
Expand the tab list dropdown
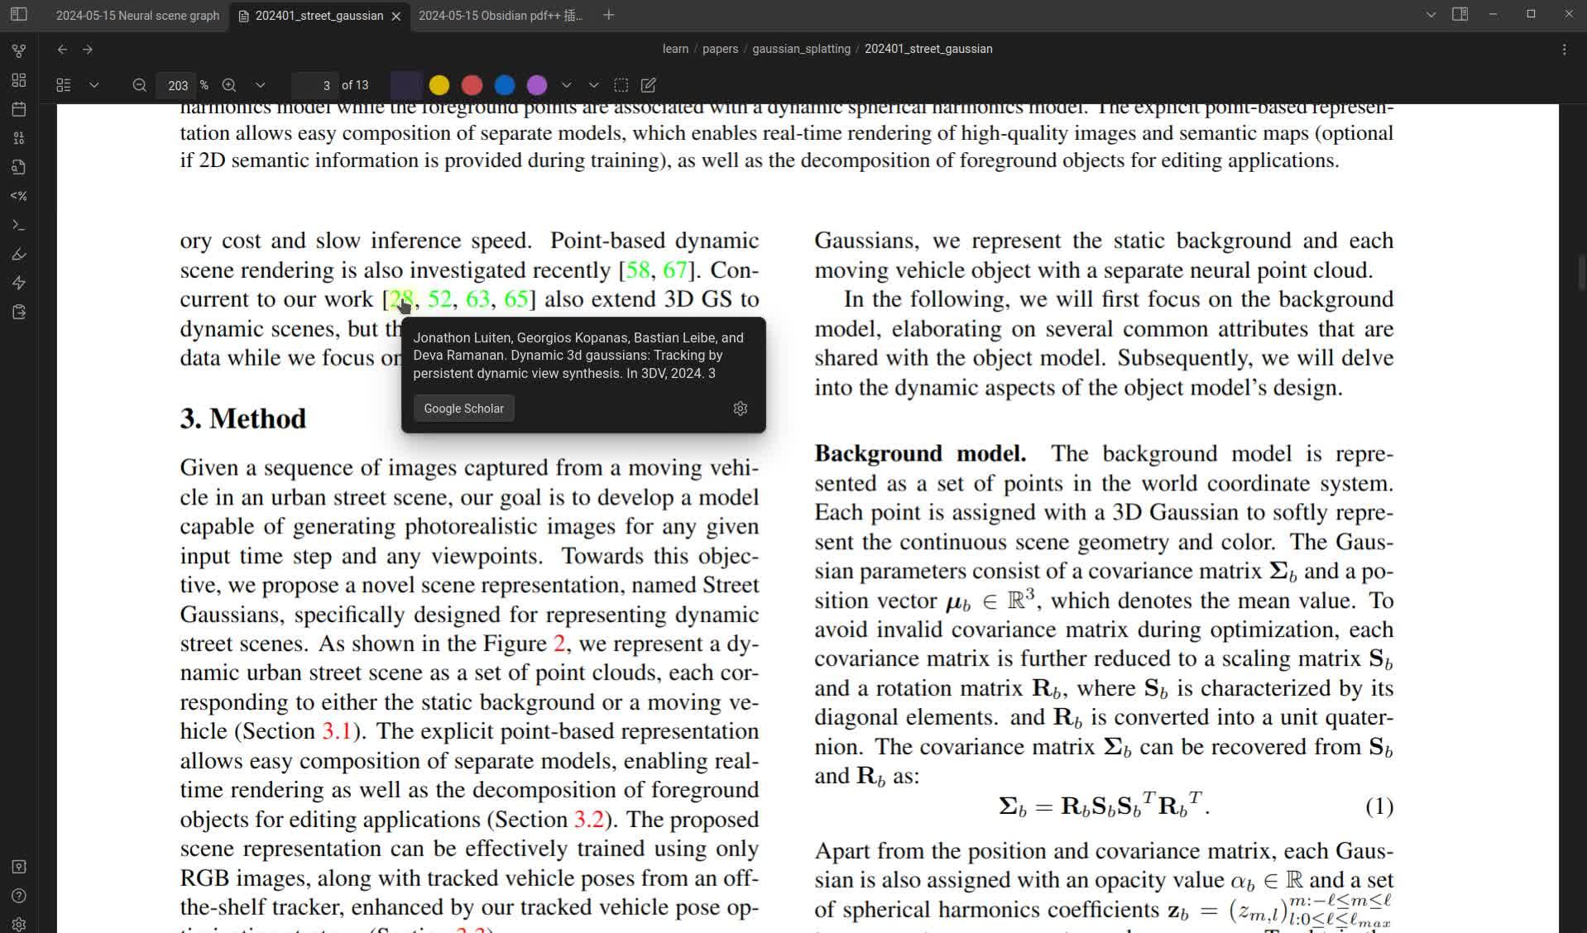tap(1430, 15)
